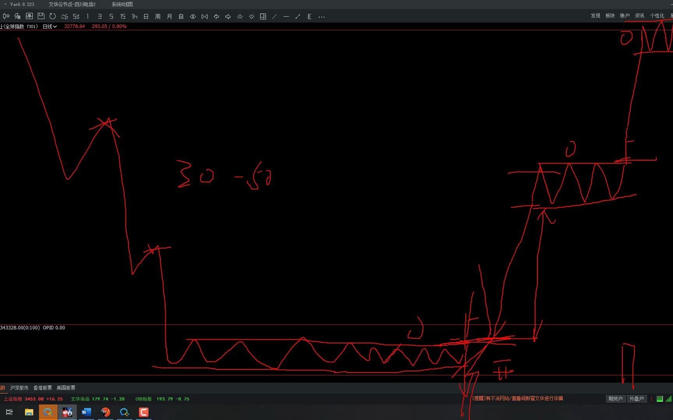The width and height of the screenshot is (673, 420).
Task: Click the double down chevron icon
Action: tap(251, 16)
